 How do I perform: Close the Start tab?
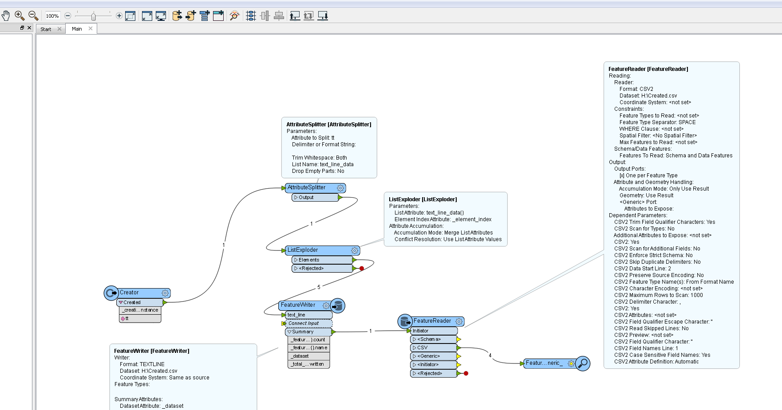pos(59,29)
